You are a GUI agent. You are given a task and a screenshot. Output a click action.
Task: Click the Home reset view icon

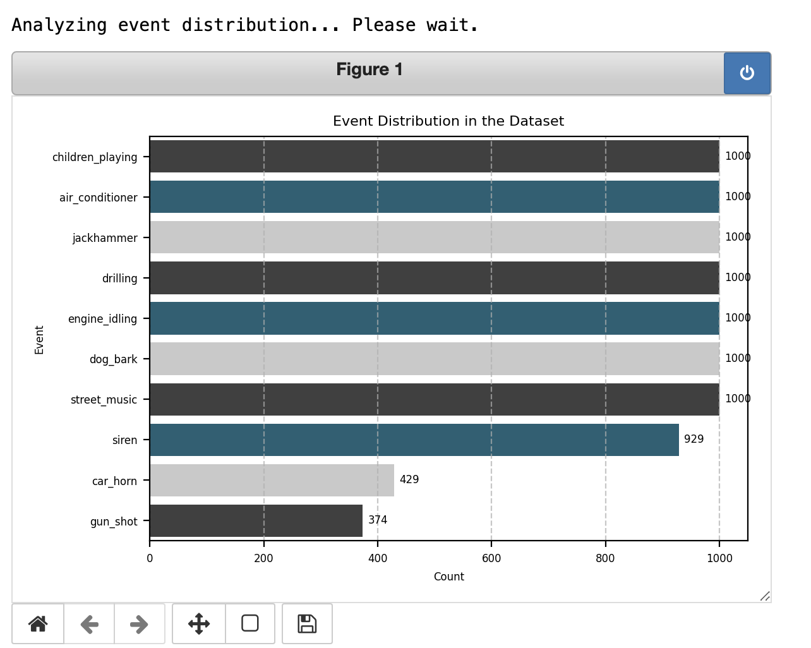pos(38,624)
